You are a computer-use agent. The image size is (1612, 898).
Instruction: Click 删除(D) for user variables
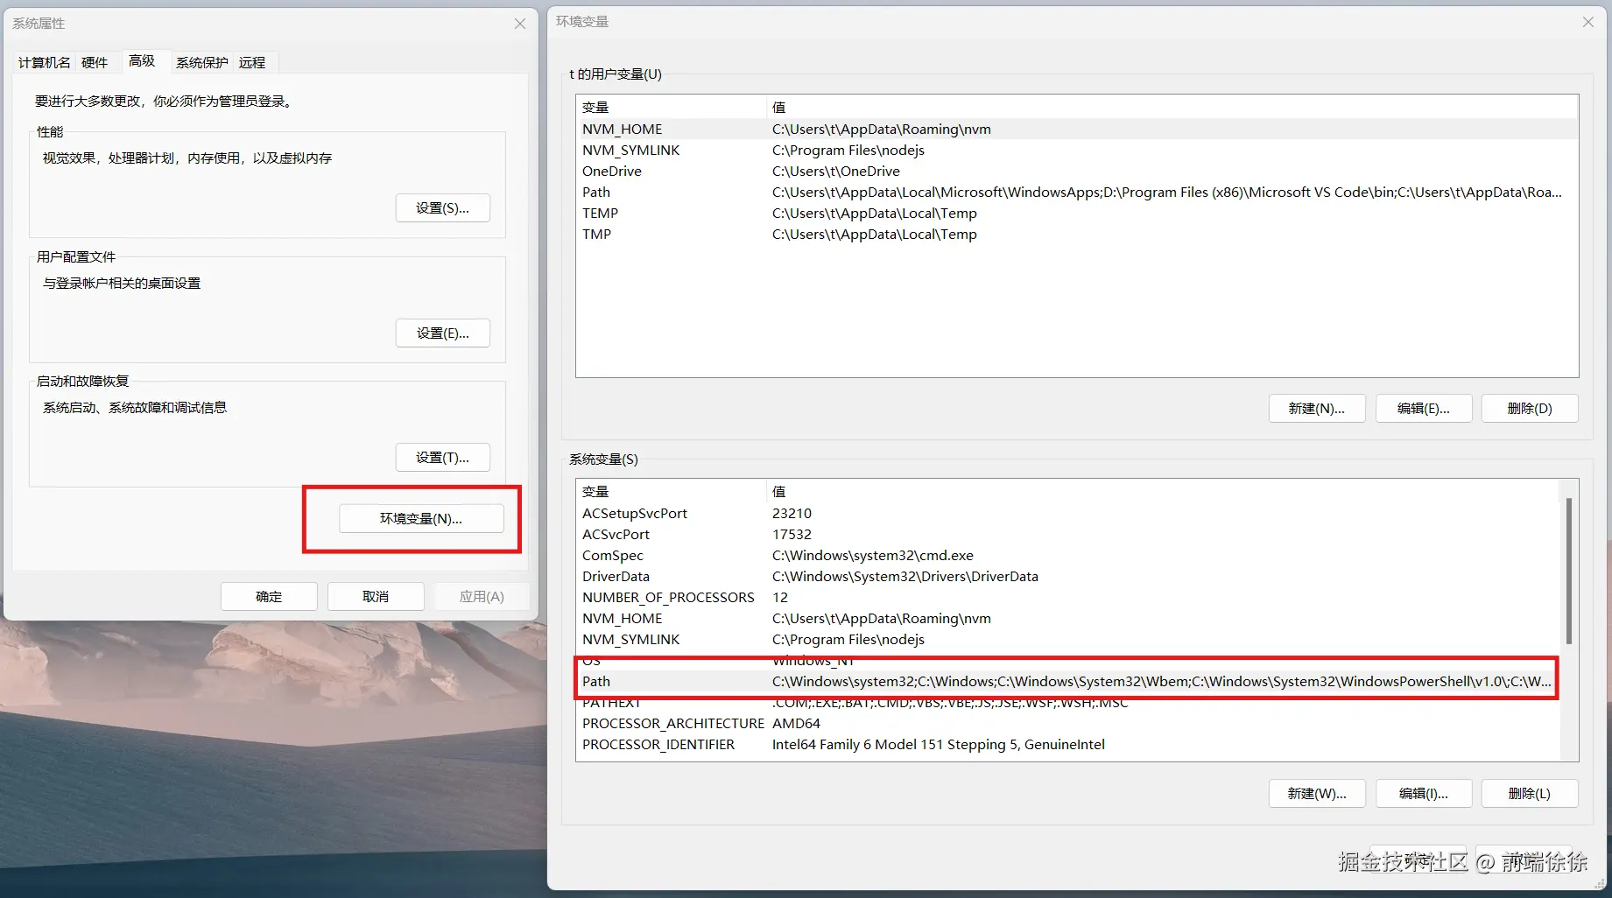tap(1530, 409)
